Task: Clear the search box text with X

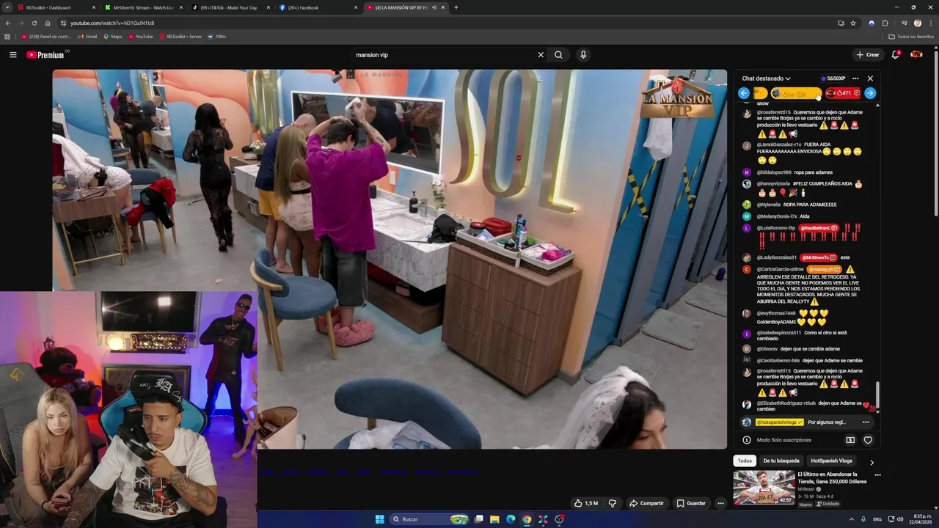Action: pyautogui.click(x=541, y=55)
